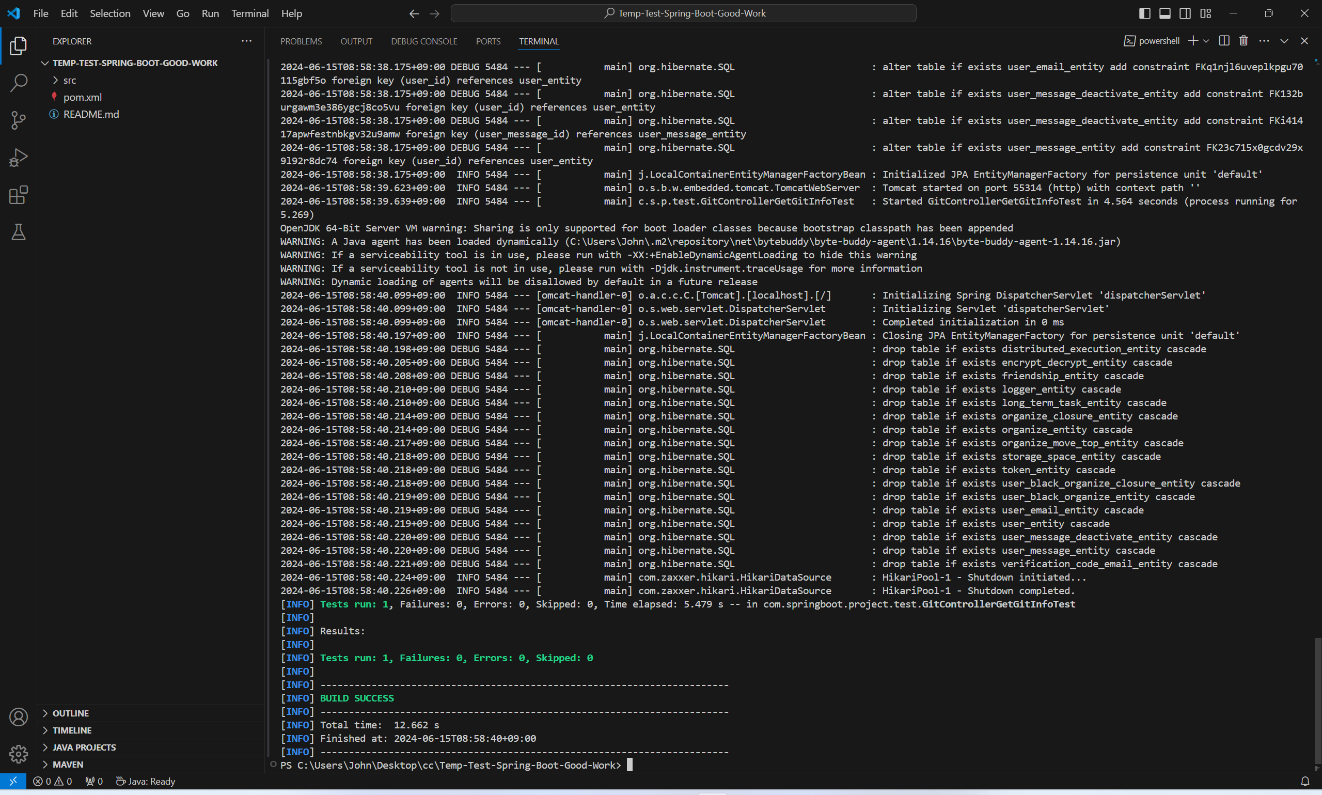Switch to the PORTS tab
The width and height of the screenshot is (1322, 795).
[x=488, y=41]
